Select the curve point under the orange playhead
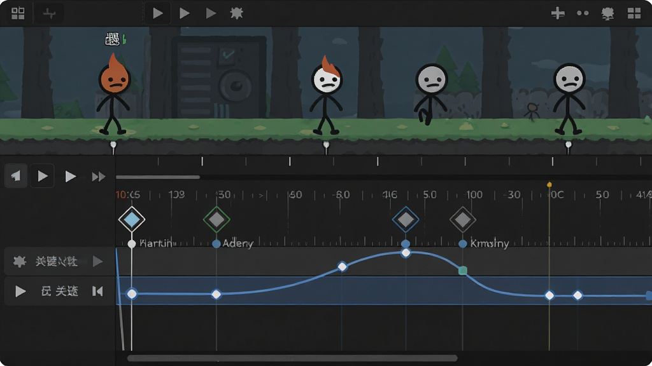The height and width of the screenshot is (366, 652). 549,295
